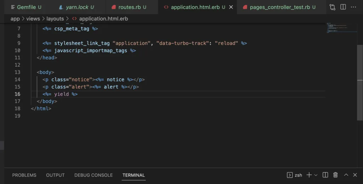This screenshot has width=363, height=184.
Task: Close the bottom panel
Action: [x=355, y=175]
